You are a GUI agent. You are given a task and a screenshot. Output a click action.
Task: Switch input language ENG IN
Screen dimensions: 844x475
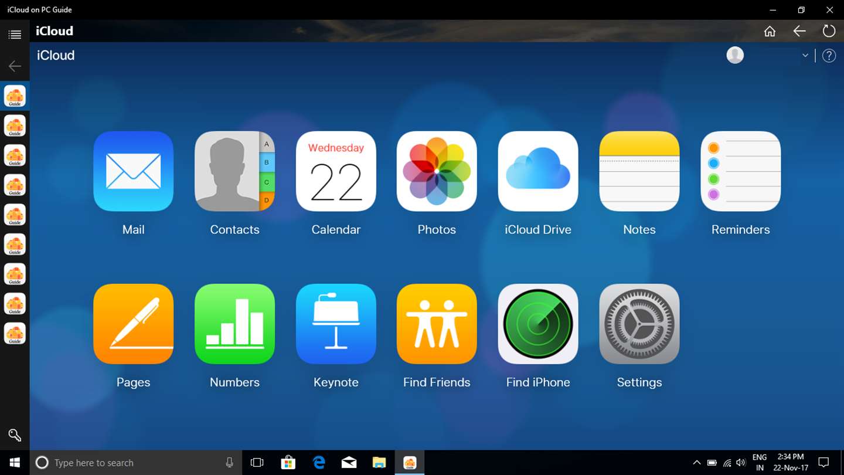(x=760, y=463)
